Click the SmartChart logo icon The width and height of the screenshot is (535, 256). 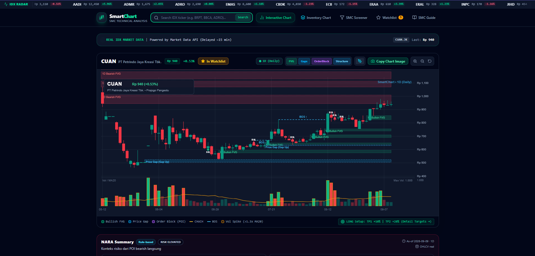[101, 17]
